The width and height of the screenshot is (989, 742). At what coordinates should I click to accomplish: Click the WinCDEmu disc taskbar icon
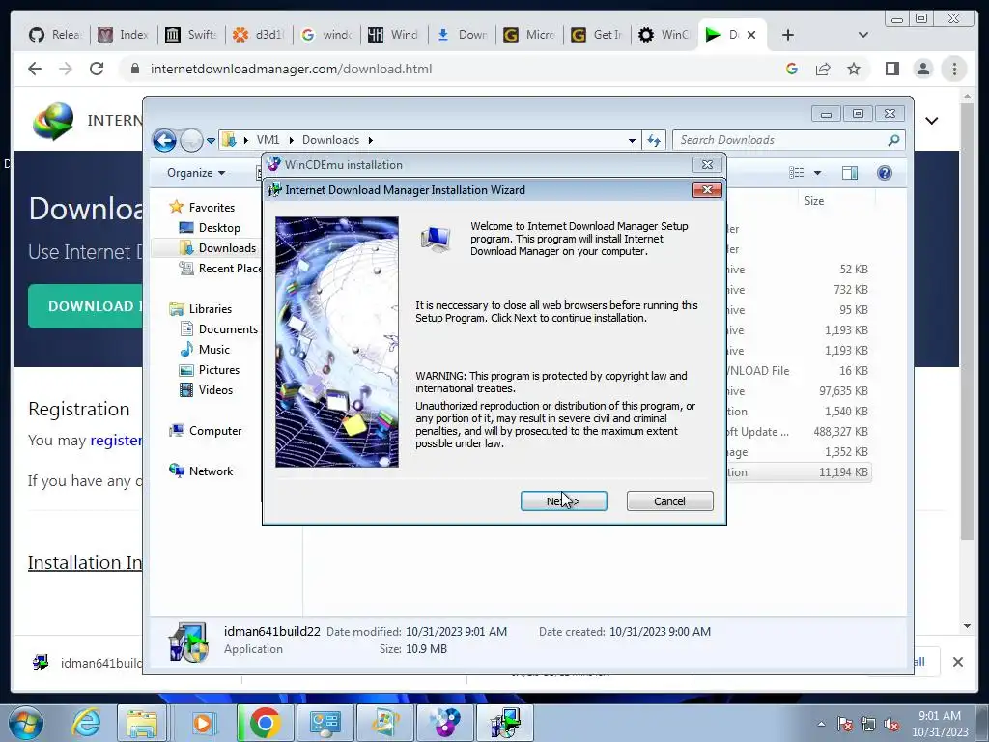[x=445, y=723]
